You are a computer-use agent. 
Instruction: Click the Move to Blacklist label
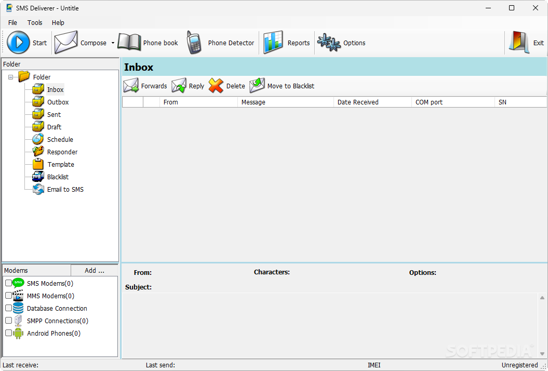pyautogui.click(x=291, y=86)
